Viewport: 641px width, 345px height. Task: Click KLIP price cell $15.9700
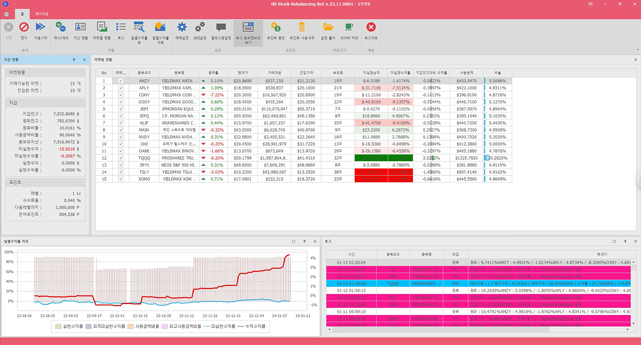(243, 123)
